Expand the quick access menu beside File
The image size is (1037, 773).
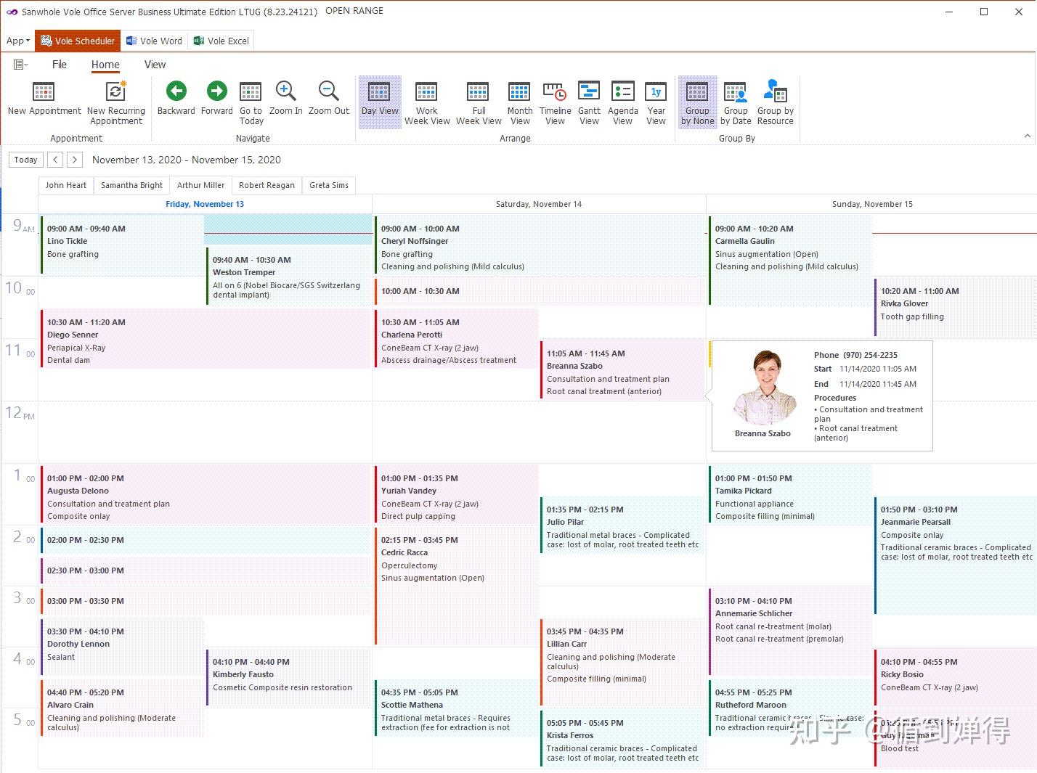tap(21, 65)
